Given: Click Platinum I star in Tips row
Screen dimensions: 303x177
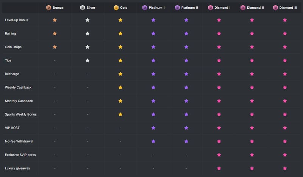Looking at the screenshot, I should (x=153, y=60).
